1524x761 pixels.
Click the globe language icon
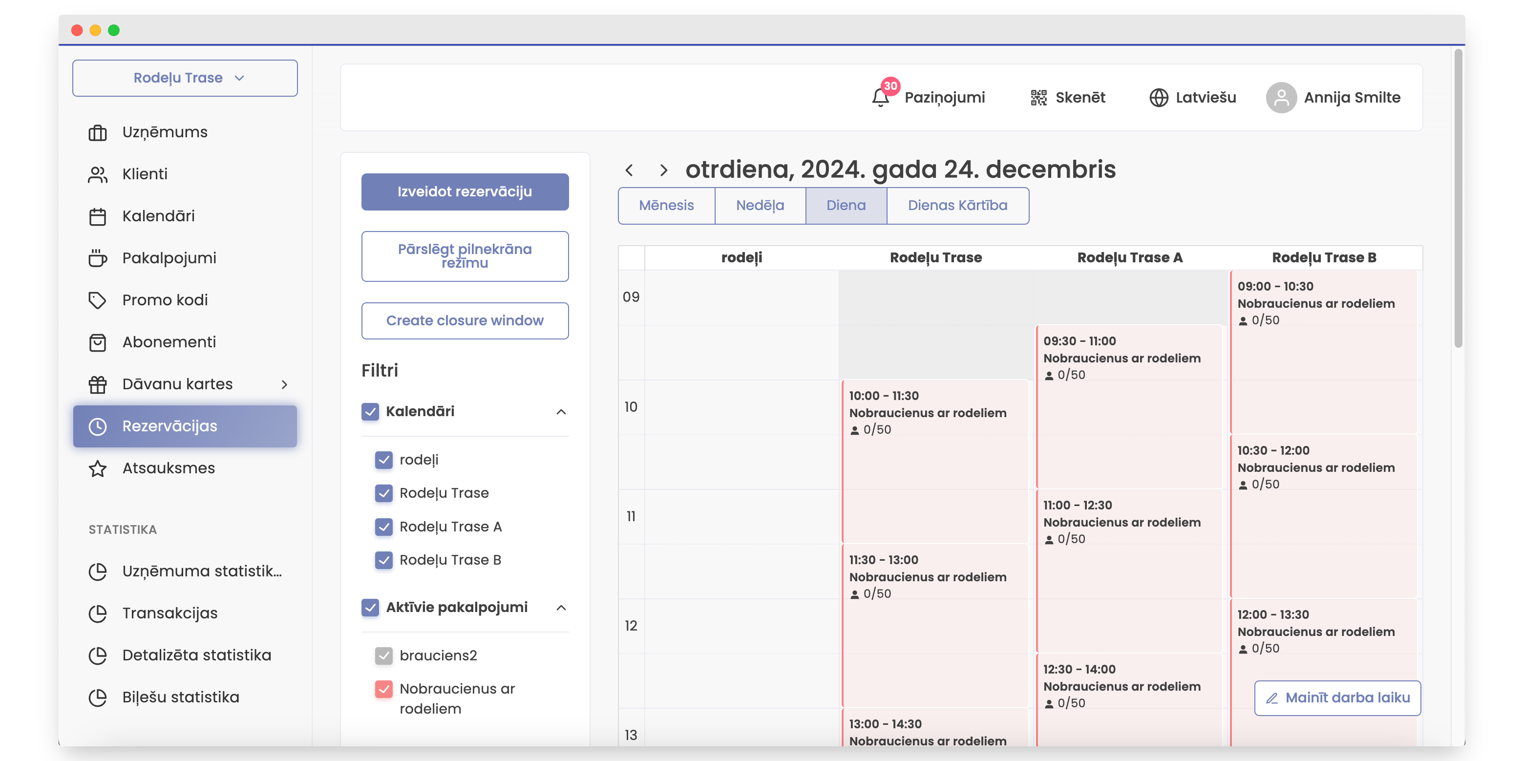(x=1158, y=98)
